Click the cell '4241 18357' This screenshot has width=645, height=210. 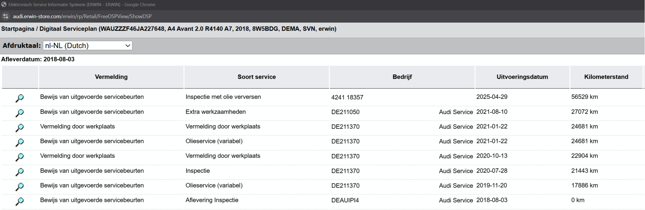(x=347, y=97)
